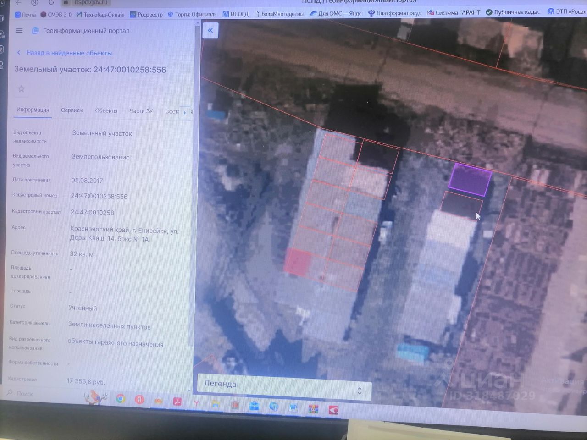Open Google Chrome from the taskbar
This screenshot has height=440, width=587.
[121, 399]
